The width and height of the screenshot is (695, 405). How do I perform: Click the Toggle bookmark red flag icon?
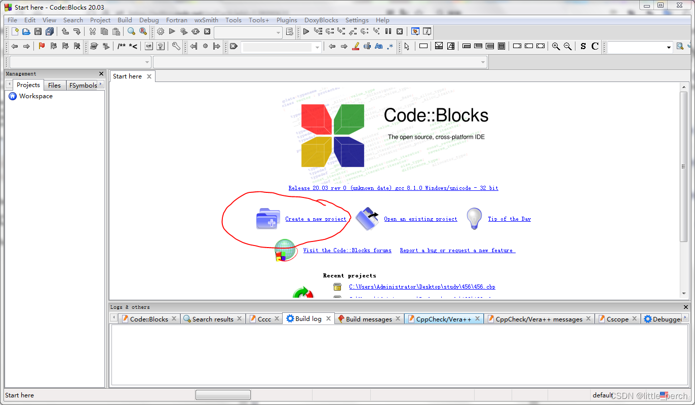(42, 46)
